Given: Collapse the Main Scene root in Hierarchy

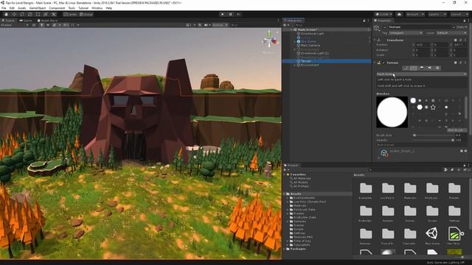Looking at the screenshot, I should [x=291, y=29].
